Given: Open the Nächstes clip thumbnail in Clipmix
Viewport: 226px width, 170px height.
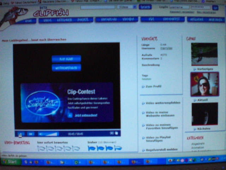Looking at the screenshot, I should click(205, 114).
